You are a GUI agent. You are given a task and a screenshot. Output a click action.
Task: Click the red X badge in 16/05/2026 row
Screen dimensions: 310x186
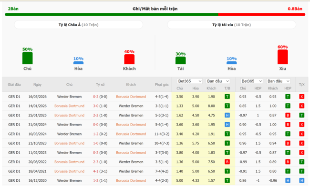(302, 97)
